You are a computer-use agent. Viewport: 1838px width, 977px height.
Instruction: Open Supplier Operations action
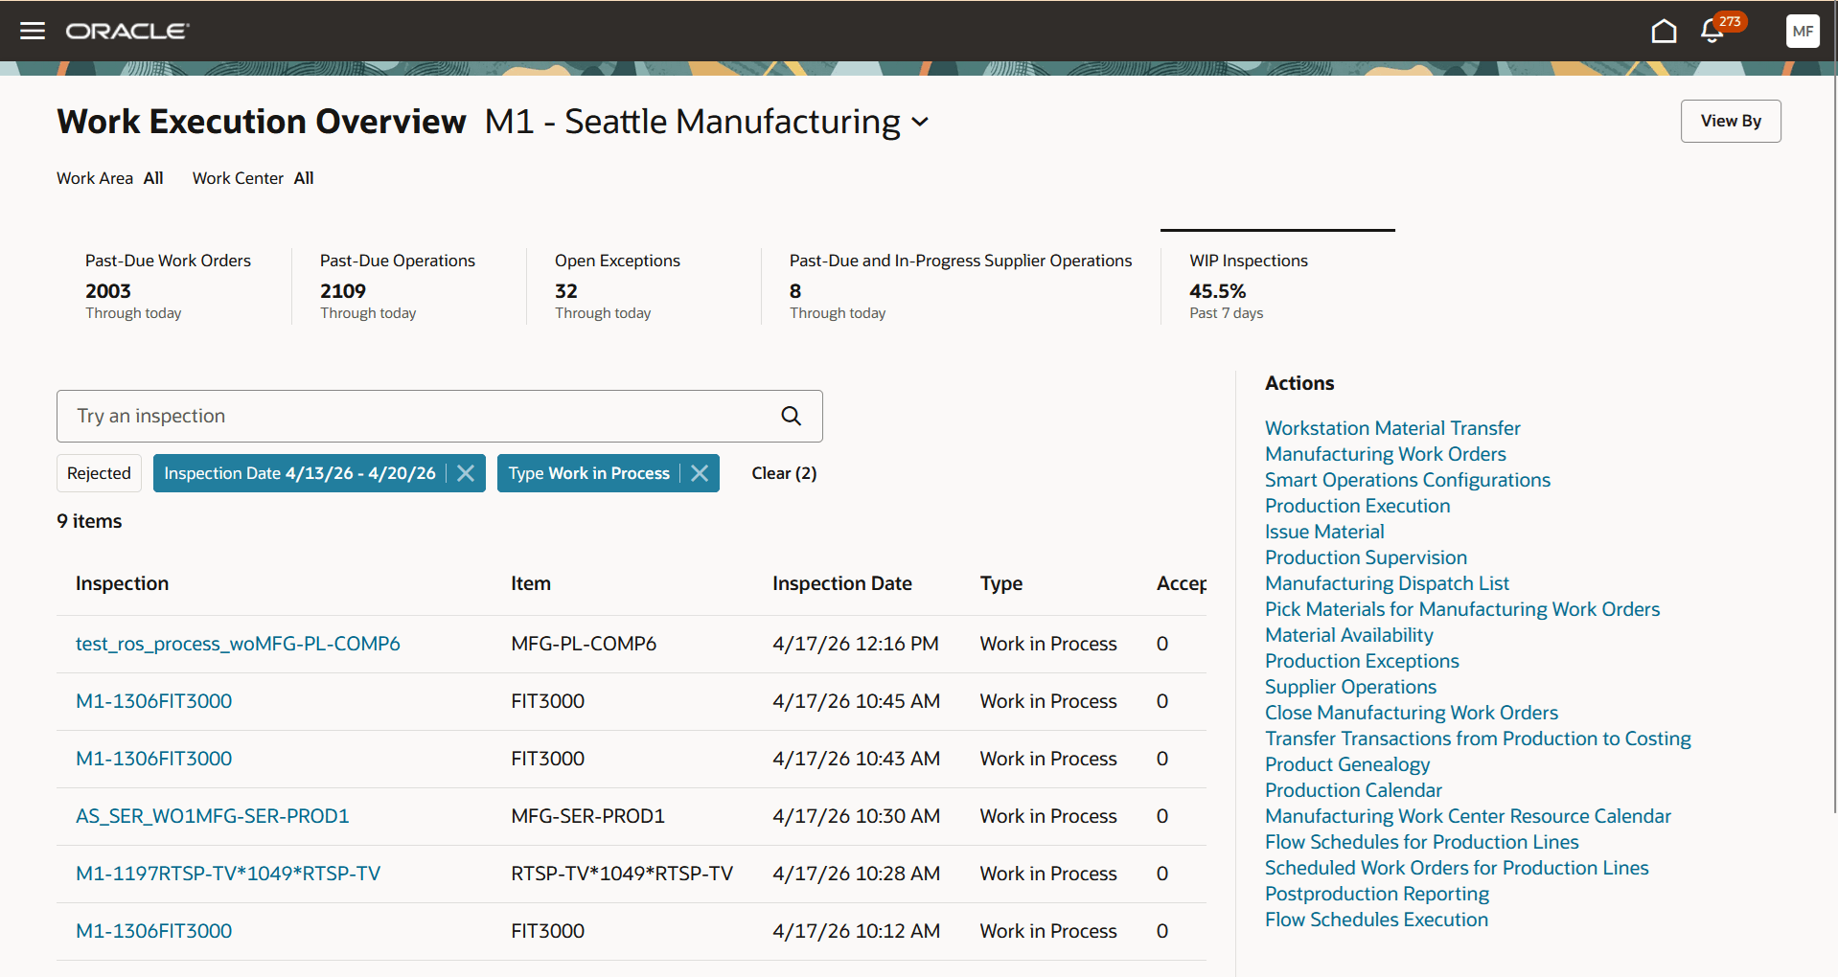coord(1350,687)
